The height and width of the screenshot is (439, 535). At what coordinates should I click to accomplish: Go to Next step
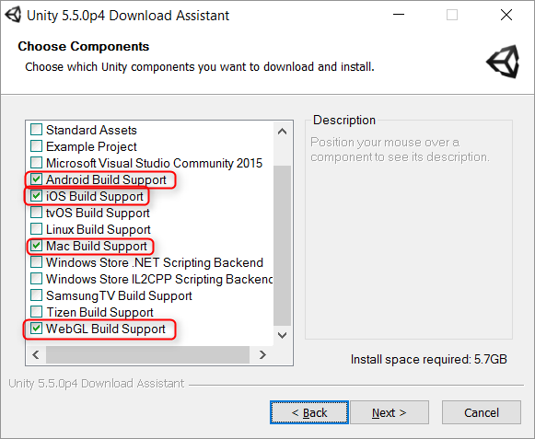pyautogui.click(x=390, y=412)
